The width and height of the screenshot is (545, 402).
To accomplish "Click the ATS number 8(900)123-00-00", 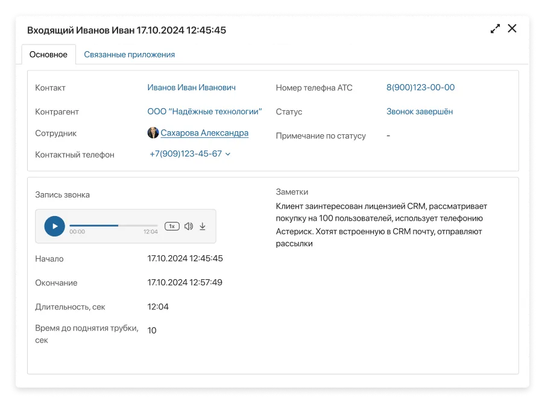I will (x=420, y=87).
